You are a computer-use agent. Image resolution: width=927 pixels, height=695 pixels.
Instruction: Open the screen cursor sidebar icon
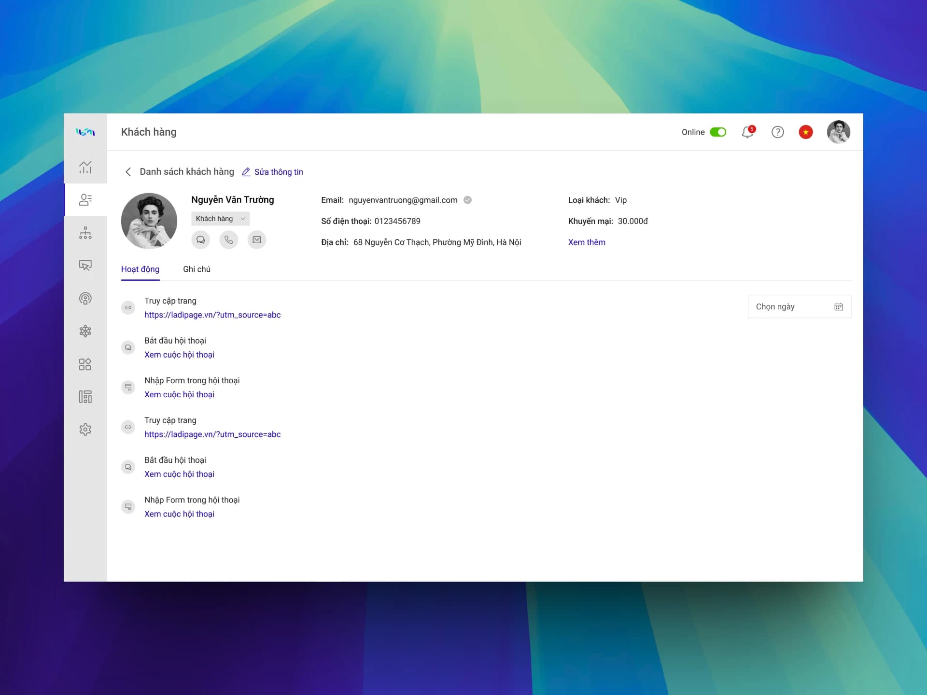pos(85,265)
